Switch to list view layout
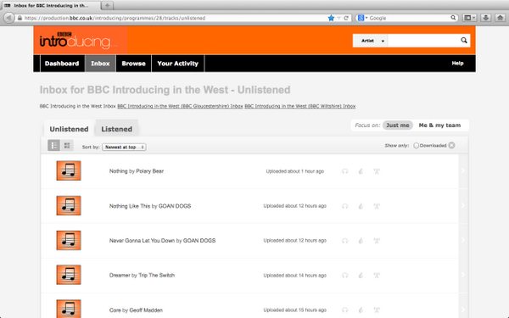The image size is (509, 318). (x=54, y=145)
